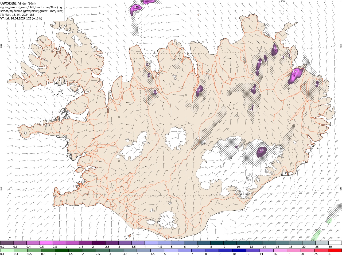Click the light periwinkle swatch between 4 and 4.5 in upper row
This screenshot has width=342, height=256.
(151, 243)
